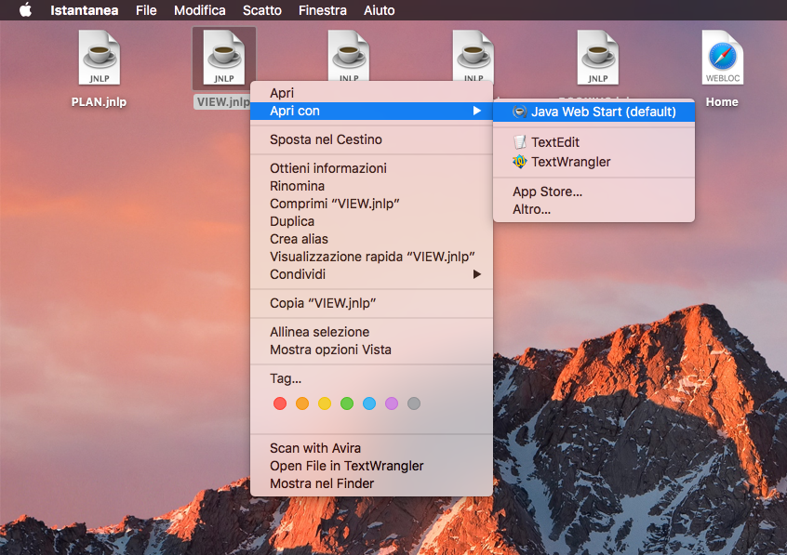Viewport: 787px width, 555px height.
Task: Choose Open File in TextWrangler
Action: pos(371,466)
